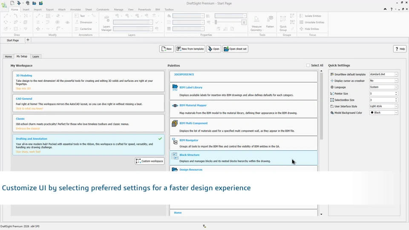The image size is (409, 230).
Task: Click the black Model Background Color swatch
Action: [x=372, y=112]
